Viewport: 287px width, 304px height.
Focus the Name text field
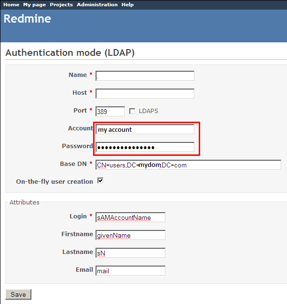click(x=145, y=76)
